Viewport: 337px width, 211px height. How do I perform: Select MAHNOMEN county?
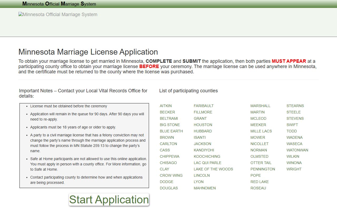205,188
